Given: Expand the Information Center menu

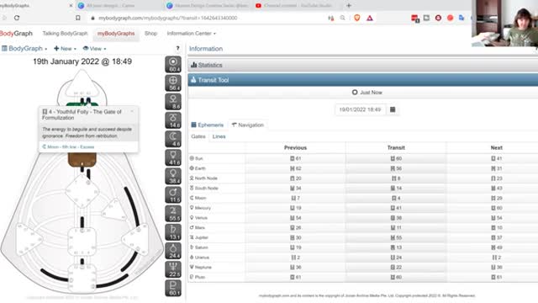Looking at the screenshot, I should click(191, 34).
